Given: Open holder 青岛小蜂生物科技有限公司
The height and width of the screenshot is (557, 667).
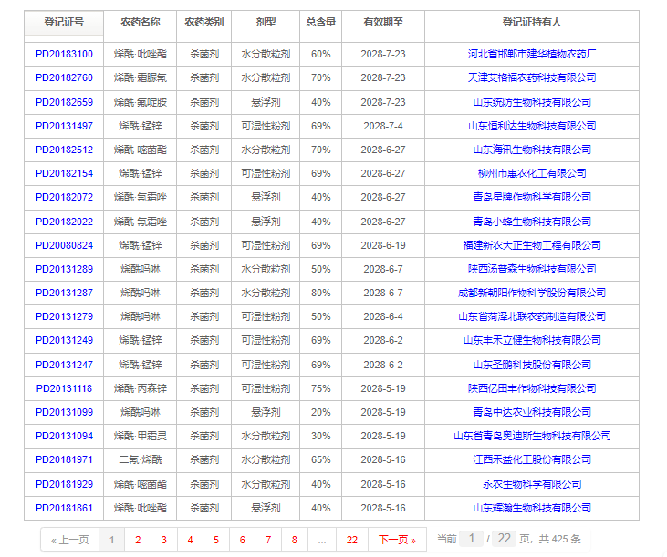Looking at the screenshot, I should click(x=532, y=222).
